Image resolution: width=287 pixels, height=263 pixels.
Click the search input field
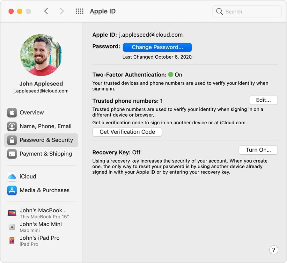[x=247, y=11]
